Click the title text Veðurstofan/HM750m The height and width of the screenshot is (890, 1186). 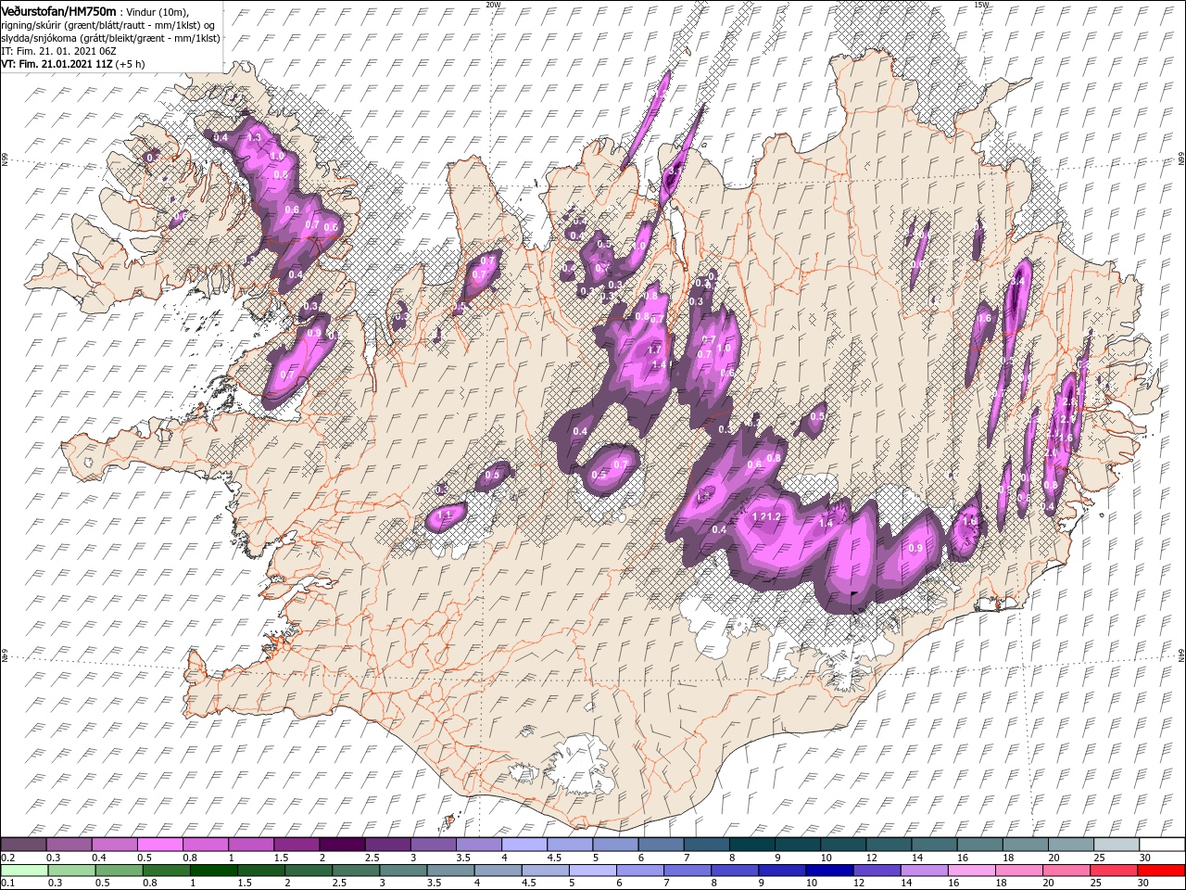tap(58, 11)
